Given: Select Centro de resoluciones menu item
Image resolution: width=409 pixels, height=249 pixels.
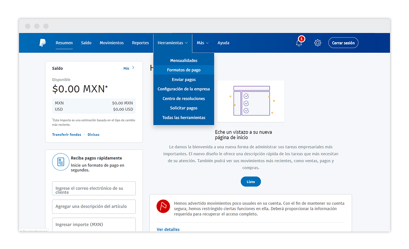Looking at the screenshot, I should point(183,98).
